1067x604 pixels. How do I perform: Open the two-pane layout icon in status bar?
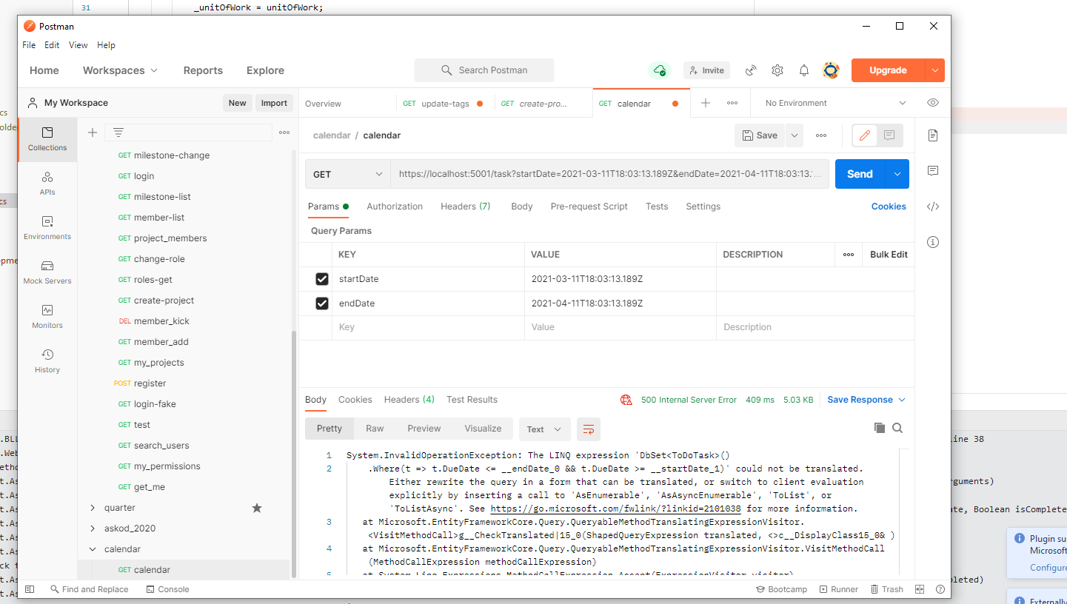920,589
